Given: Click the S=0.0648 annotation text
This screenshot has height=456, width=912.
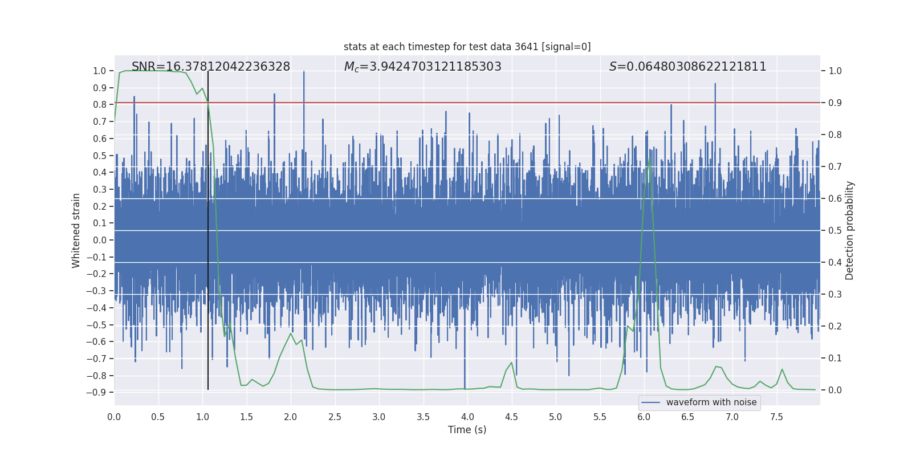Looking at the screenshot, I should point(687,67).
